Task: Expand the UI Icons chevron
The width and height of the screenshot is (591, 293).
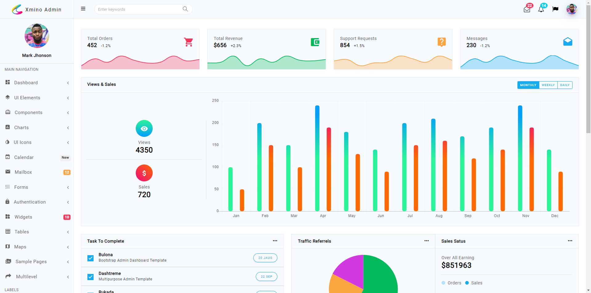Action: (x=68, y=143)
